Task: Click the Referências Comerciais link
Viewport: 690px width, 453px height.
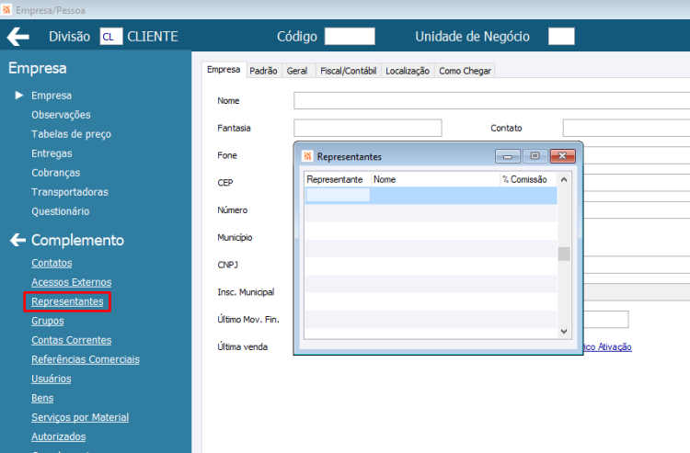Action: (x=86, y=359)
